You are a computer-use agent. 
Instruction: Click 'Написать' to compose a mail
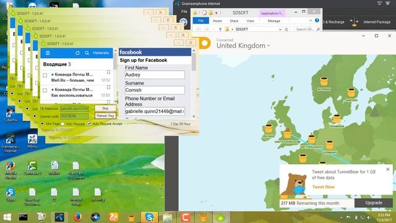tap(101, 53)
